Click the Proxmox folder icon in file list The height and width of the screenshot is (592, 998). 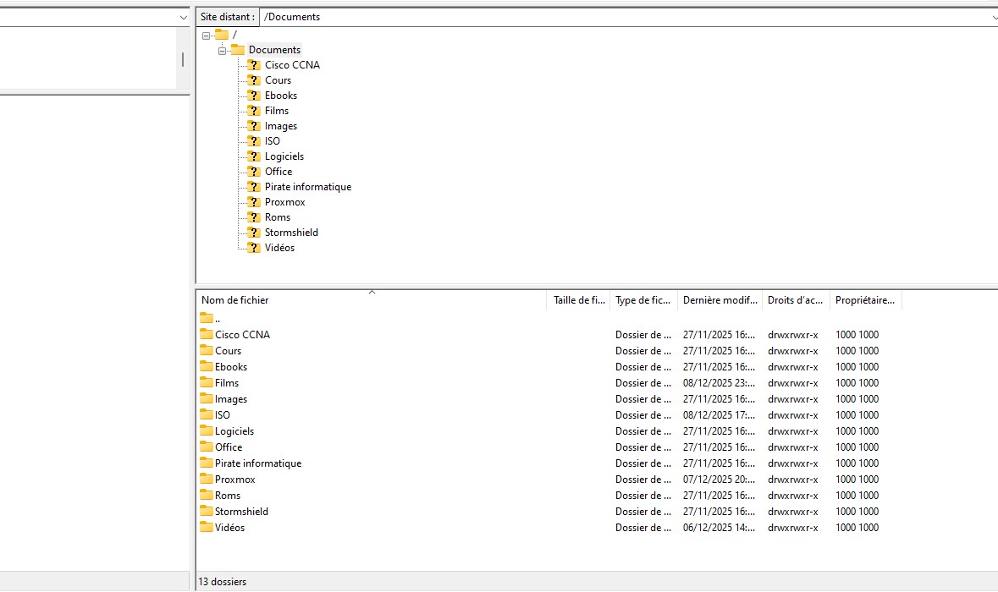(207, 480)
